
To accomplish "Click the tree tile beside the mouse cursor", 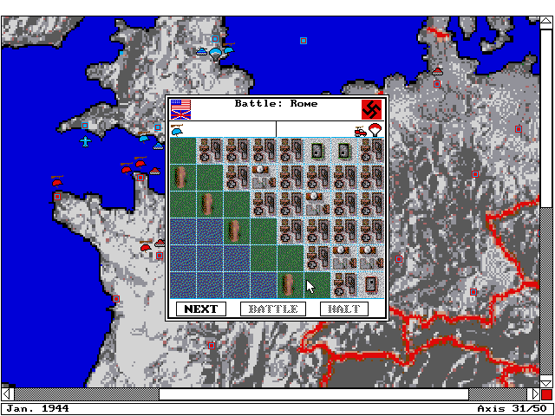I will click(x=291, y=285).
